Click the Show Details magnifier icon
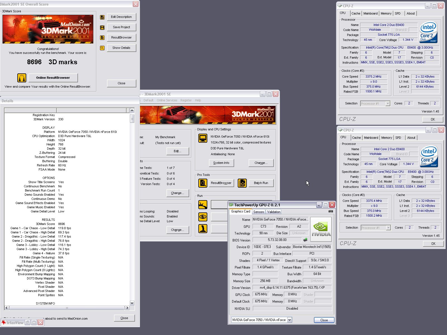The height and width of the screenshot is (335, 447). (102, 48)
